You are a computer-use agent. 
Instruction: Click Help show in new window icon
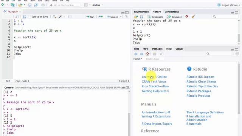pyautogui.click(x=161, y=54)
